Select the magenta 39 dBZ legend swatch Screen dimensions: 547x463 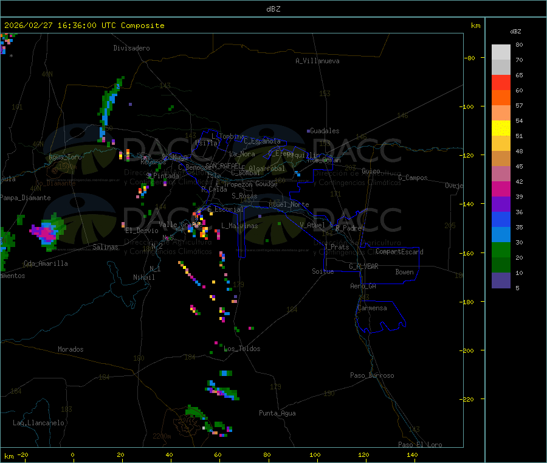click(x=501, y=189)
